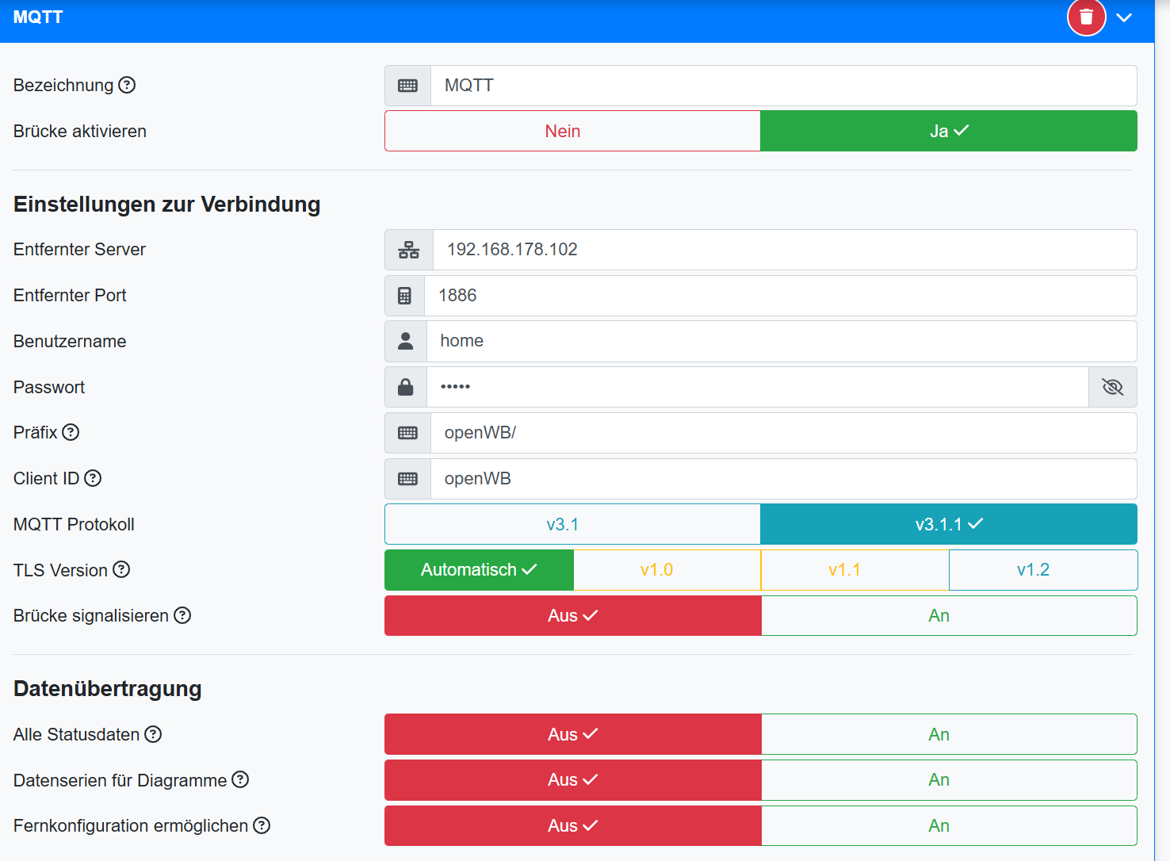Screen dimensions: 1170x861
Task: Click the network icon next to Entfernter Server
Action: [408, 249]
